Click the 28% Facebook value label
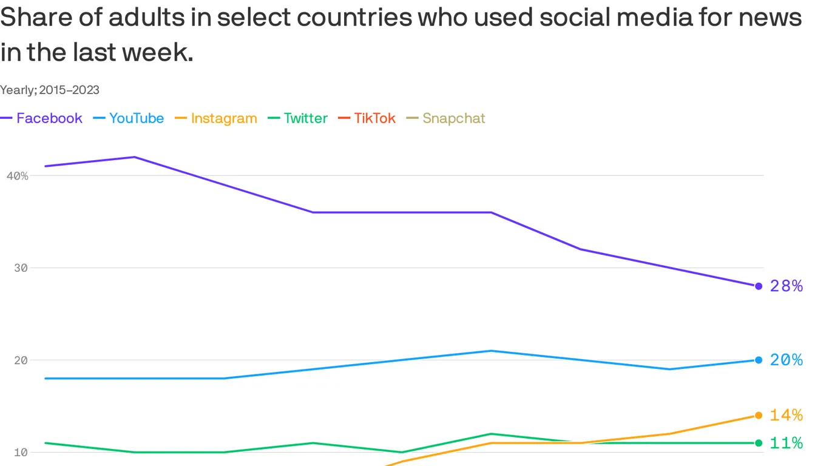Viewport: 829px width, 466px height. click(786, 286)
